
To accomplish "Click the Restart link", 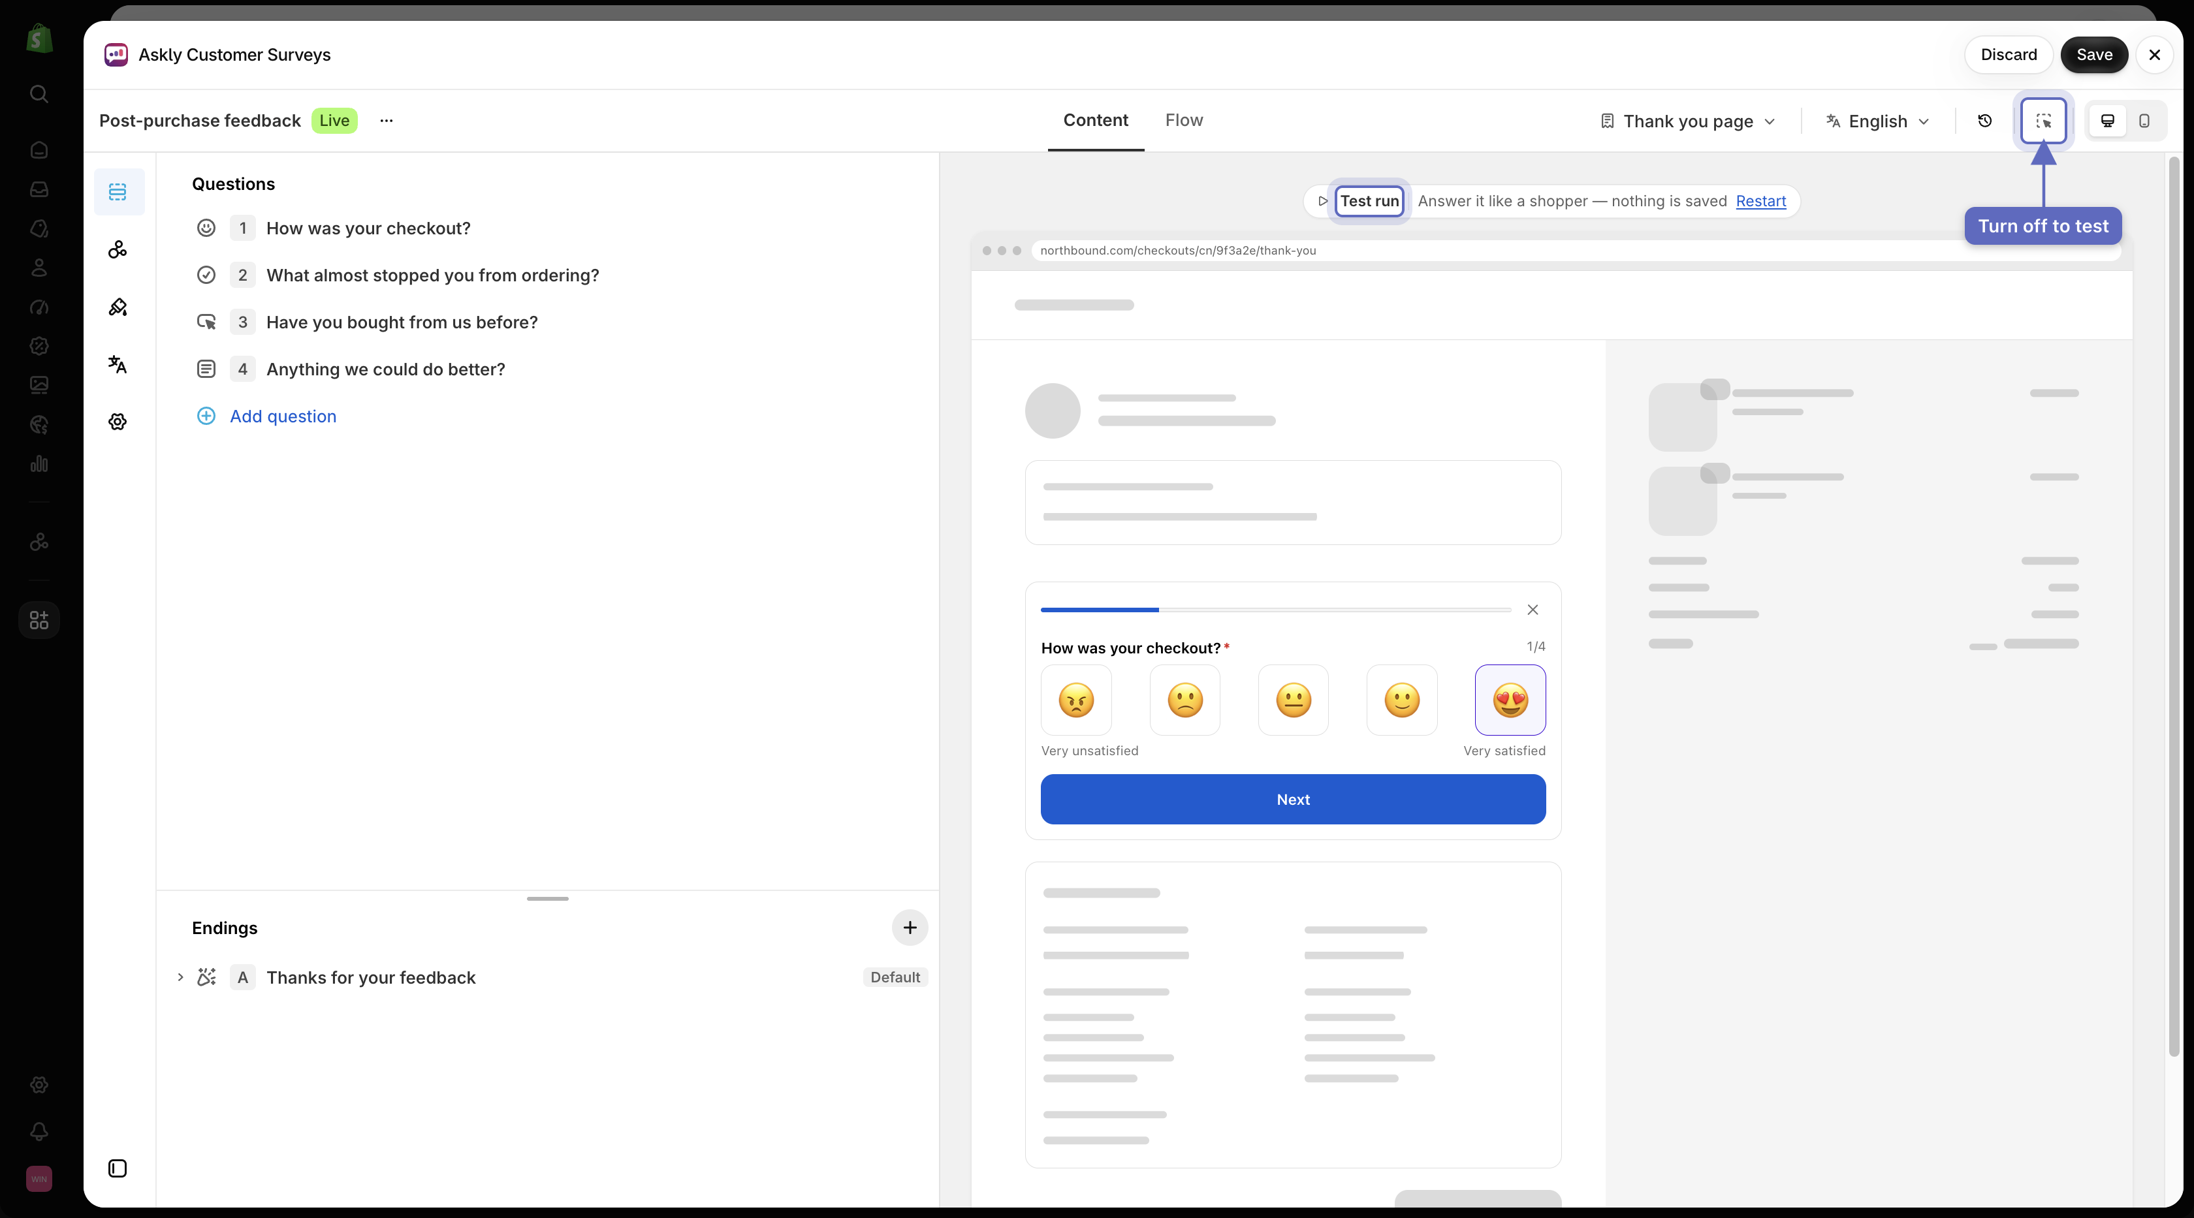I will click(1760, 201).
